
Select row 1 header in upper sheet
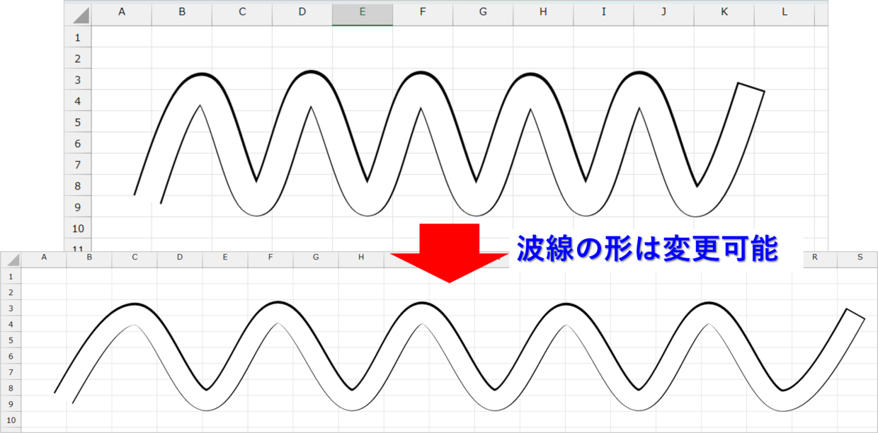click(78, 37)
